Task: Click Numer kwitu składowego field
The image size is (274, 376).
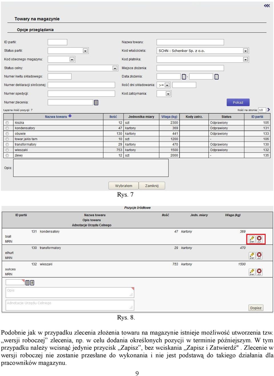Action: [59, 76]
